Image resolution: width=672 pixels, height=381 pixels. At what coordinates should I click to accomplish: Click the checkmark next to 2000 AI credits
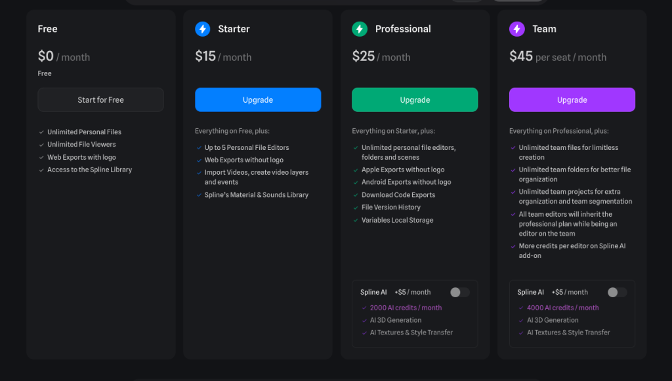tap(364, 308)
